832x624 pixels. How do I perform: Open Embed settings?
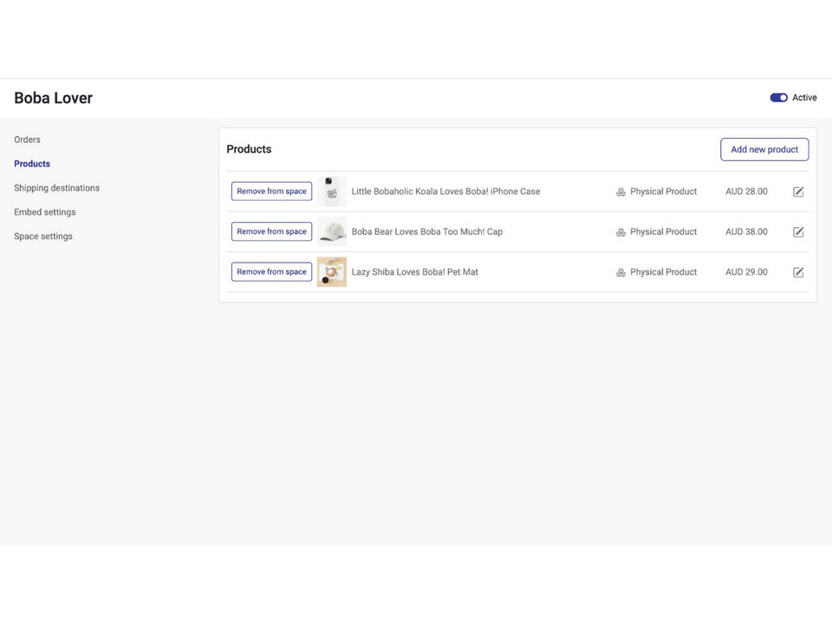(44, 212)
